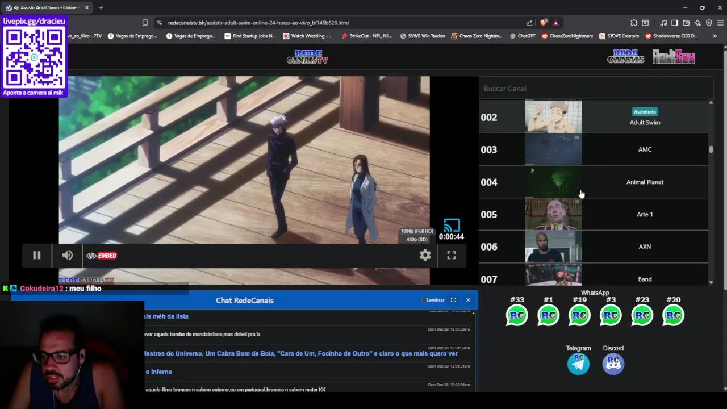
Task: Select 1080p (Full HD) quality
Action: [416, 231]
